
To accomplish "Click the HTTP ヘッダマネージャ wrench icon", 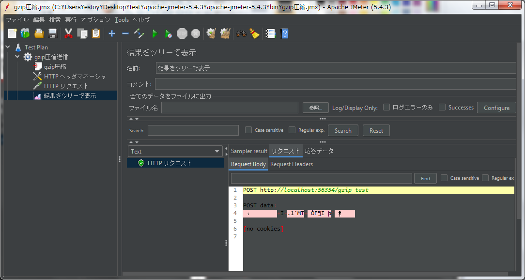I will [37, 77].
